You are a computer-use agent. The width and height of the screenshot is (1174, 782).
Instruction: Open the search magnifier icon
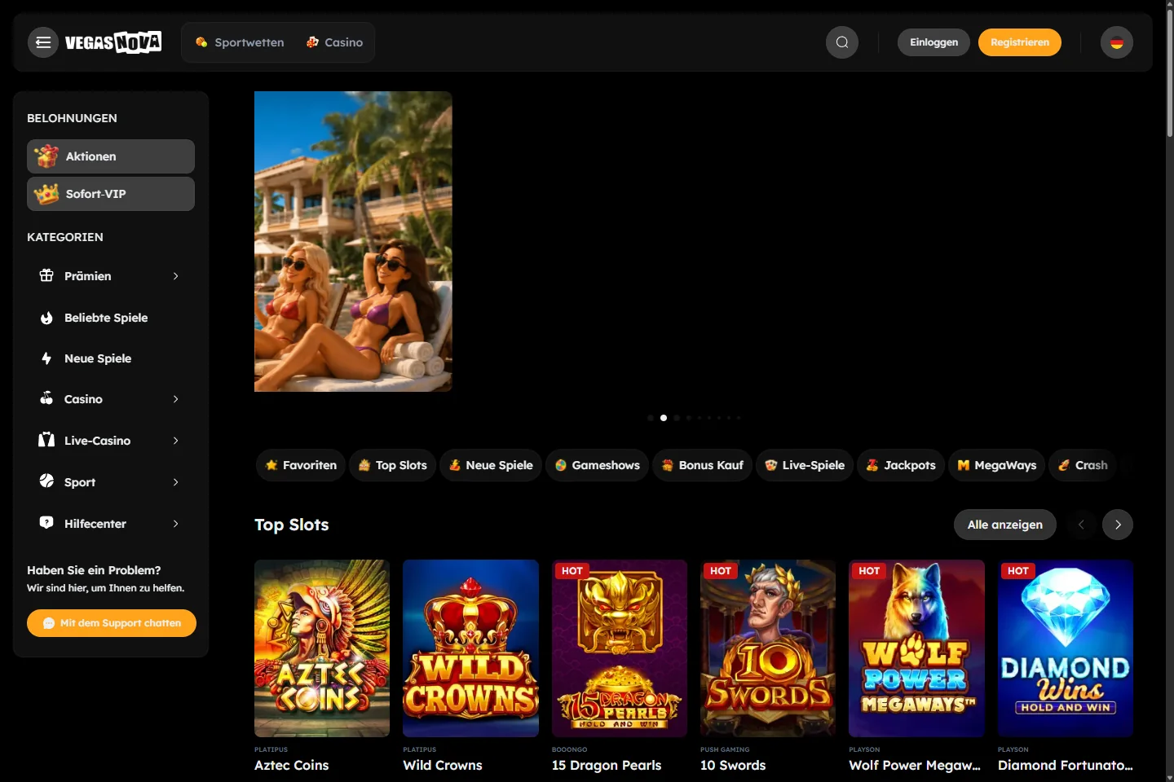[842, 42]
